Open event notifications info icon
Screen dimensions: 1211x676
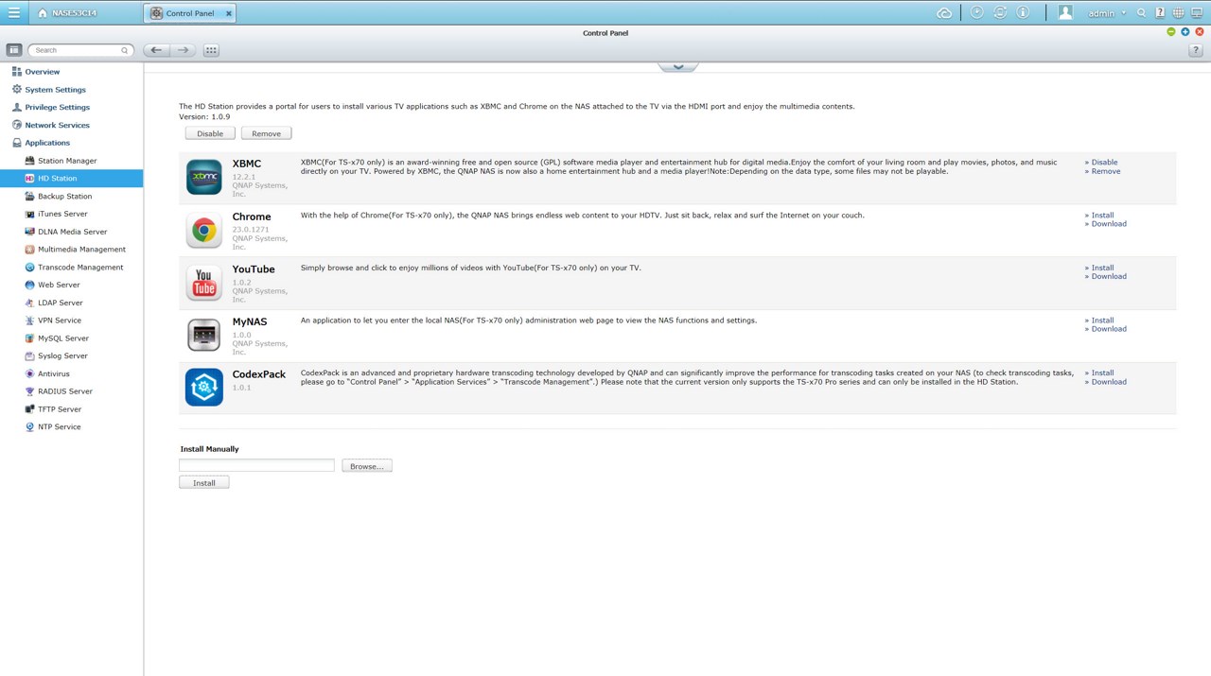[1023, 13]
